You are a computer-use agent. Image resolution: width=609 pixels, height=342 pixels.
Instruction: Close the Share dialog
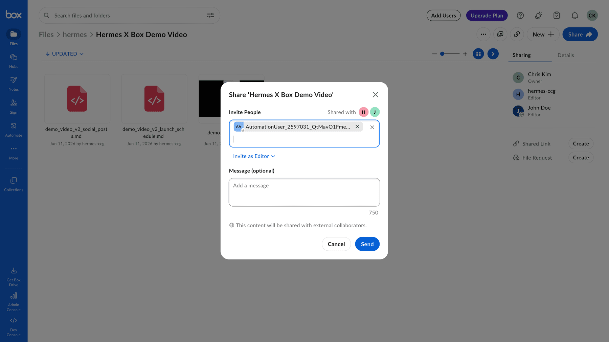point(375,95)
